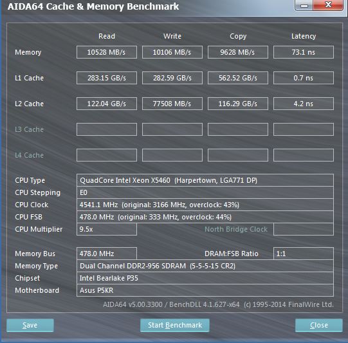This screenshot has width=348, height=343.
Task: Select the Motherboard Asus P5KR field
Action: (x=205, y=290)
